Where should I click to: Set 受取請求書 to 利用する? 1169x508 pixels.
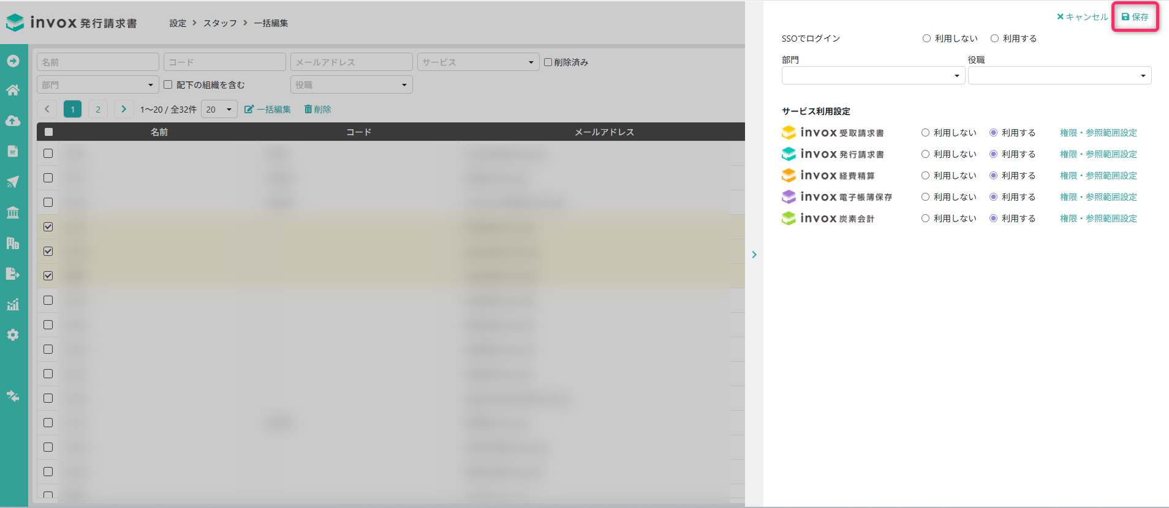point(993,133)
